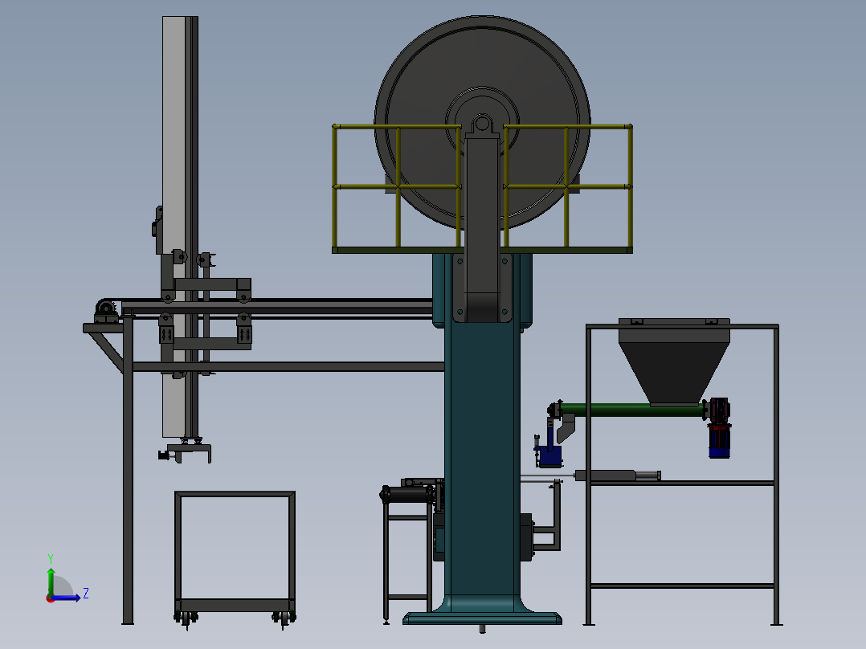
Task: Select the left yellow guardrail section
Action: (397, 186)
